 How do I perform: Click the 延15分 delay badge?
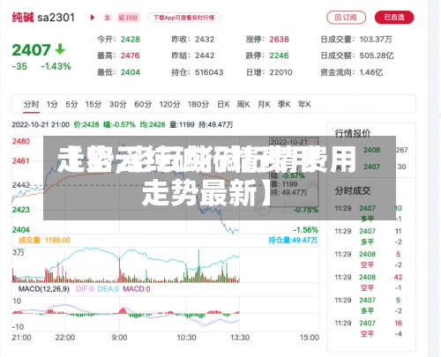coord(128,18)
